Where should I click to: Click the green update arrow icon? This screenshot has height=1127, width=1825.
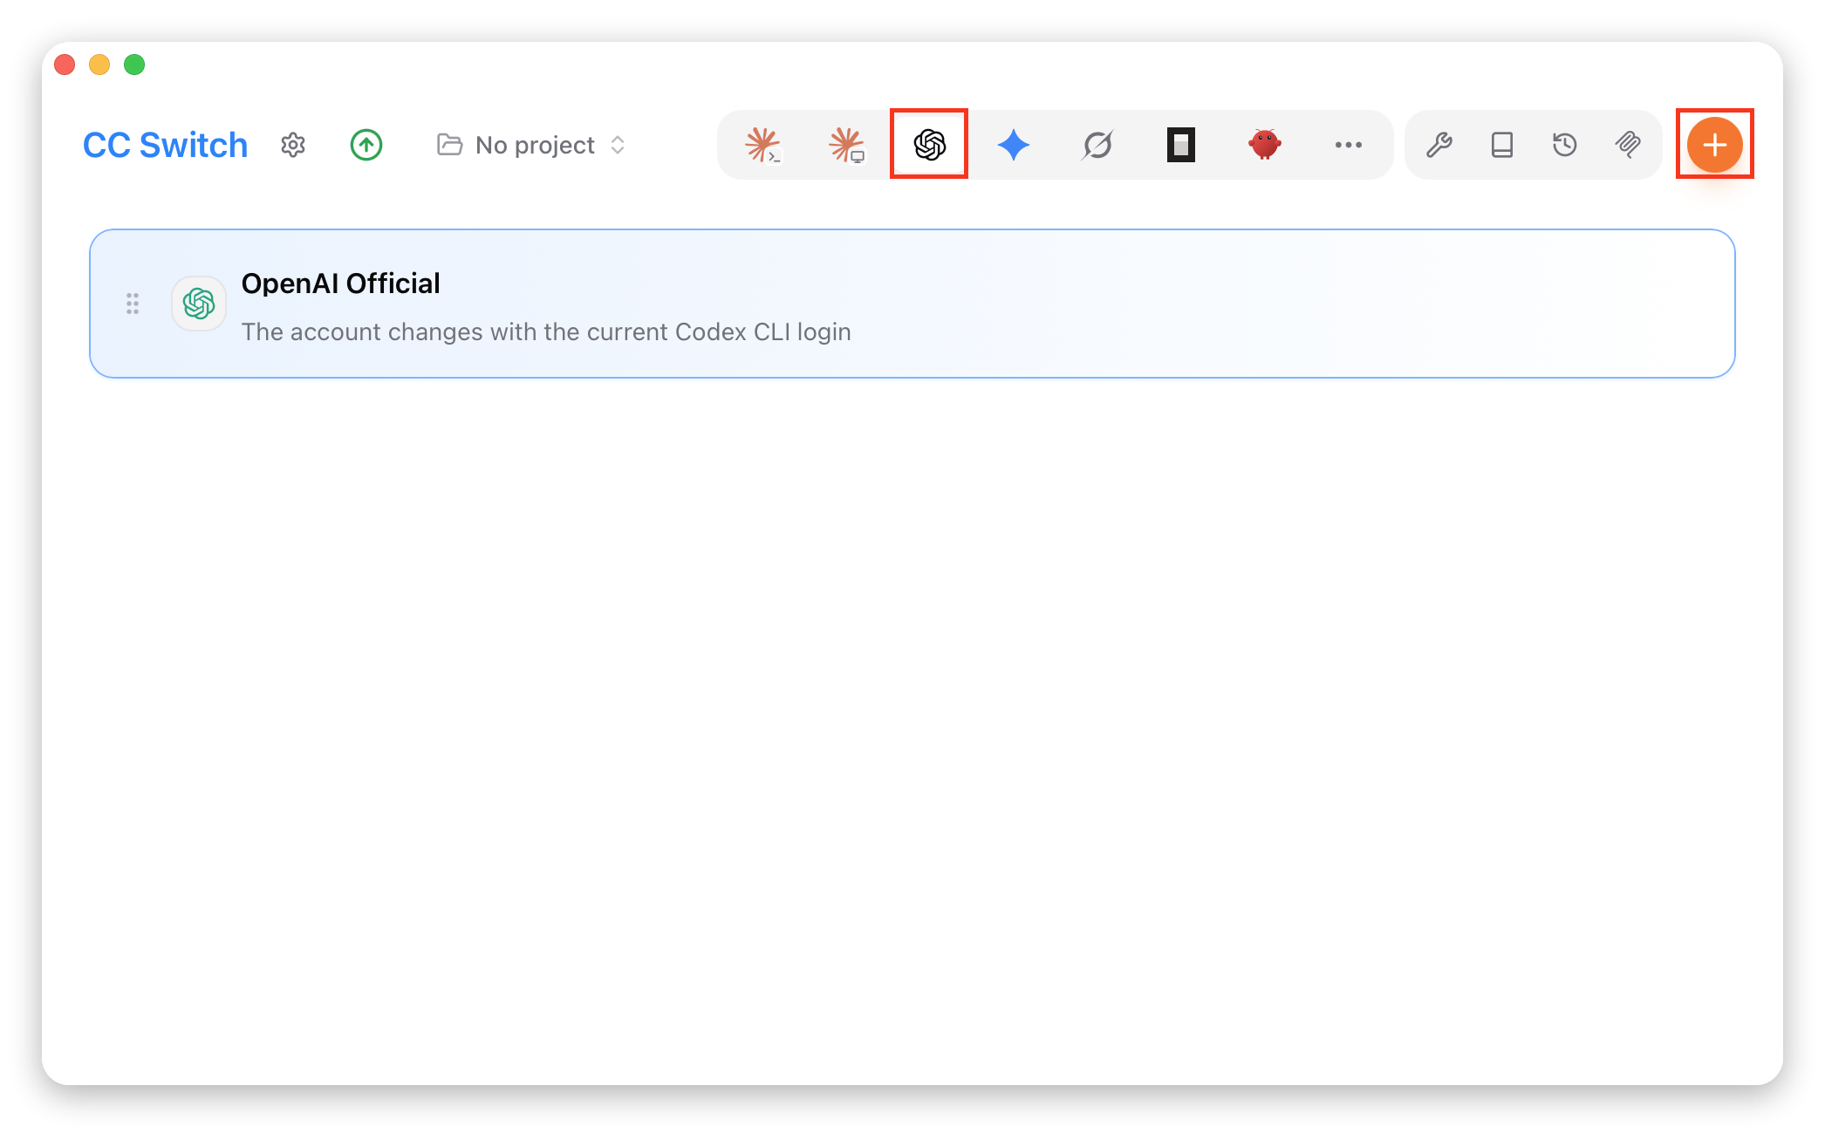(x=366, y=145)
